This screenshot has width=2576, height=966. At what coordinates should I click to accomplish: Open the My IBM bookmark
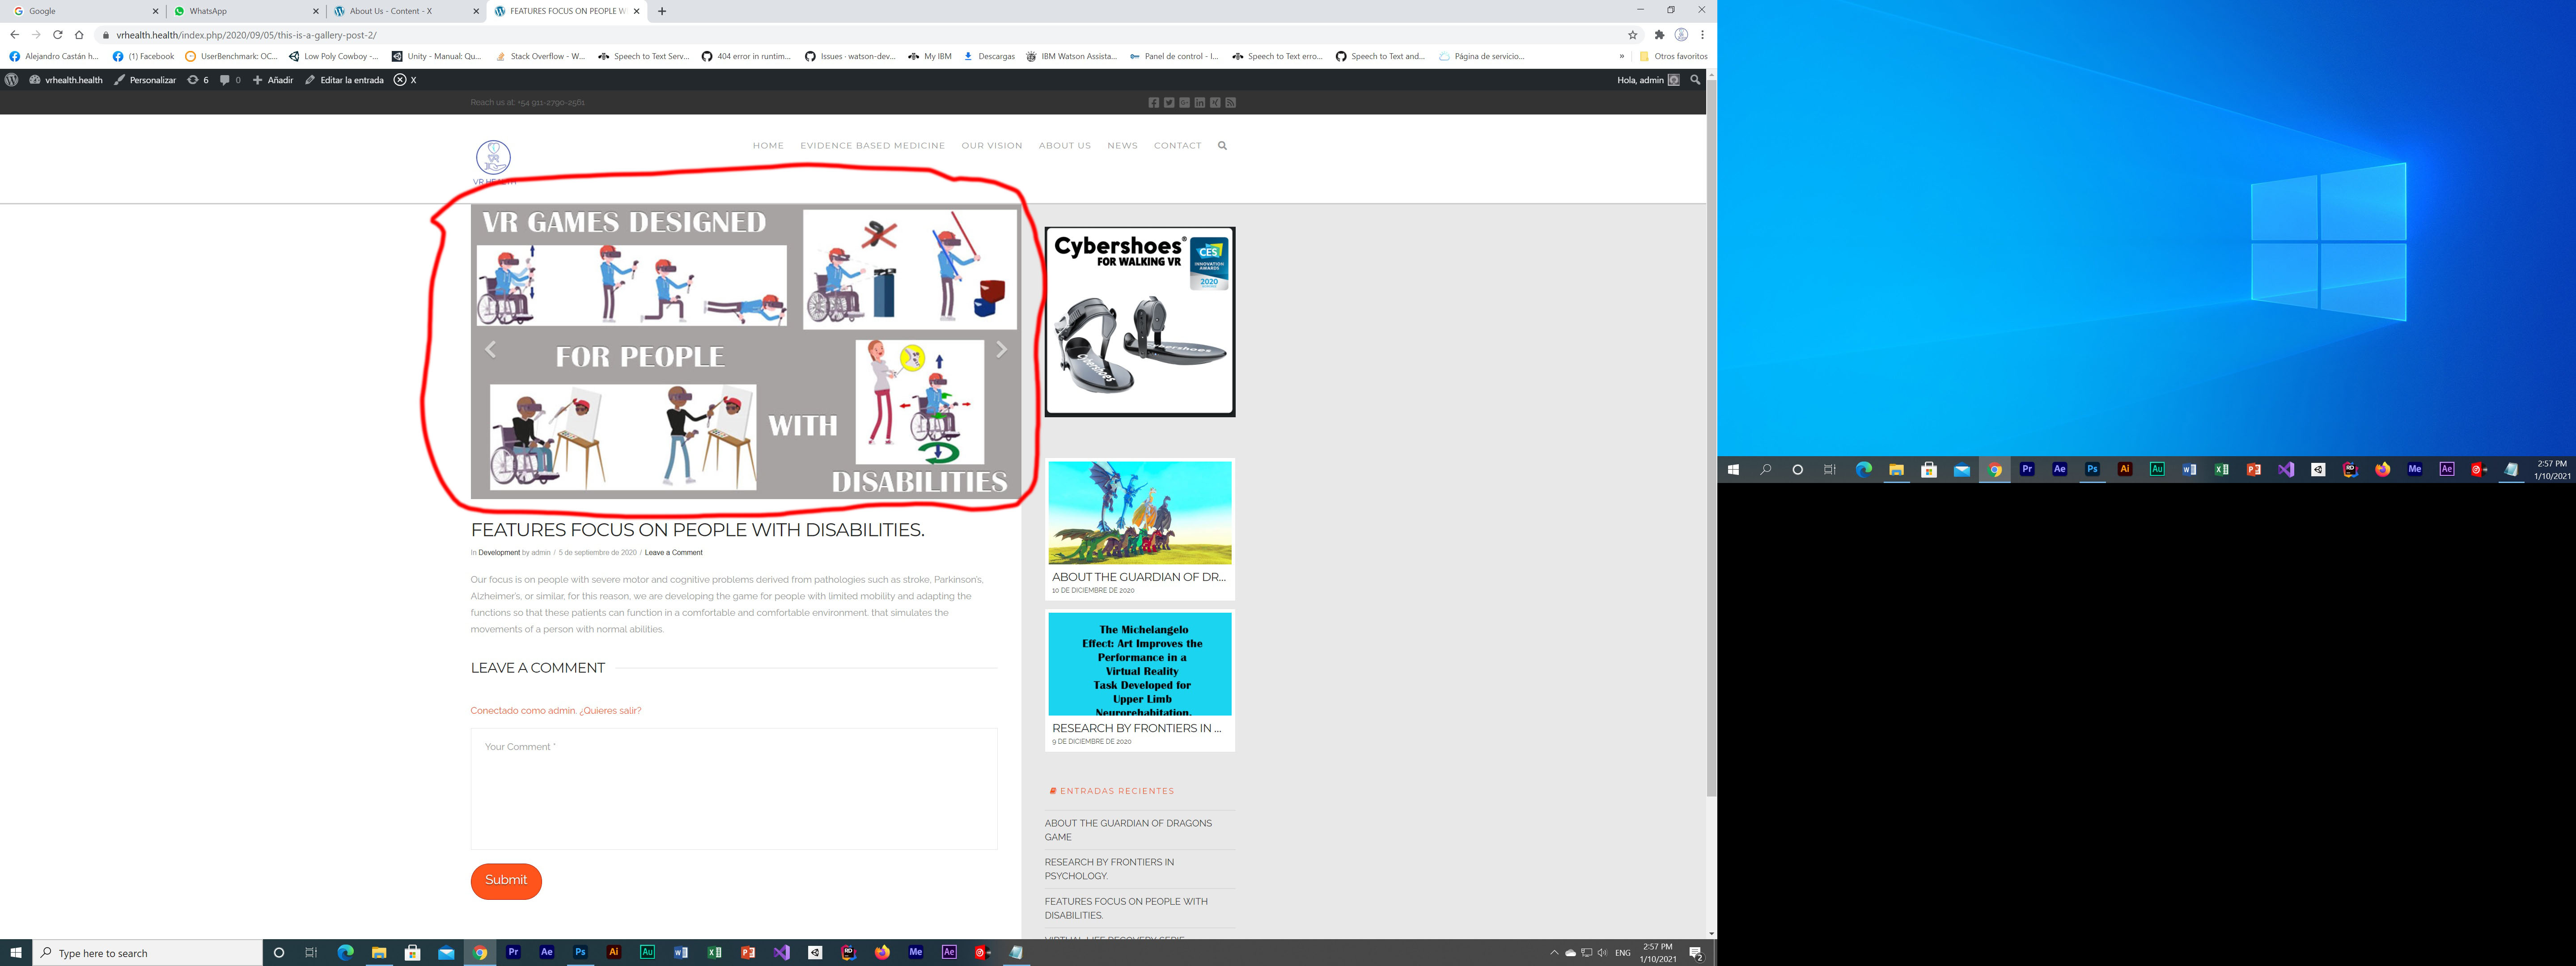pos(930,56)
